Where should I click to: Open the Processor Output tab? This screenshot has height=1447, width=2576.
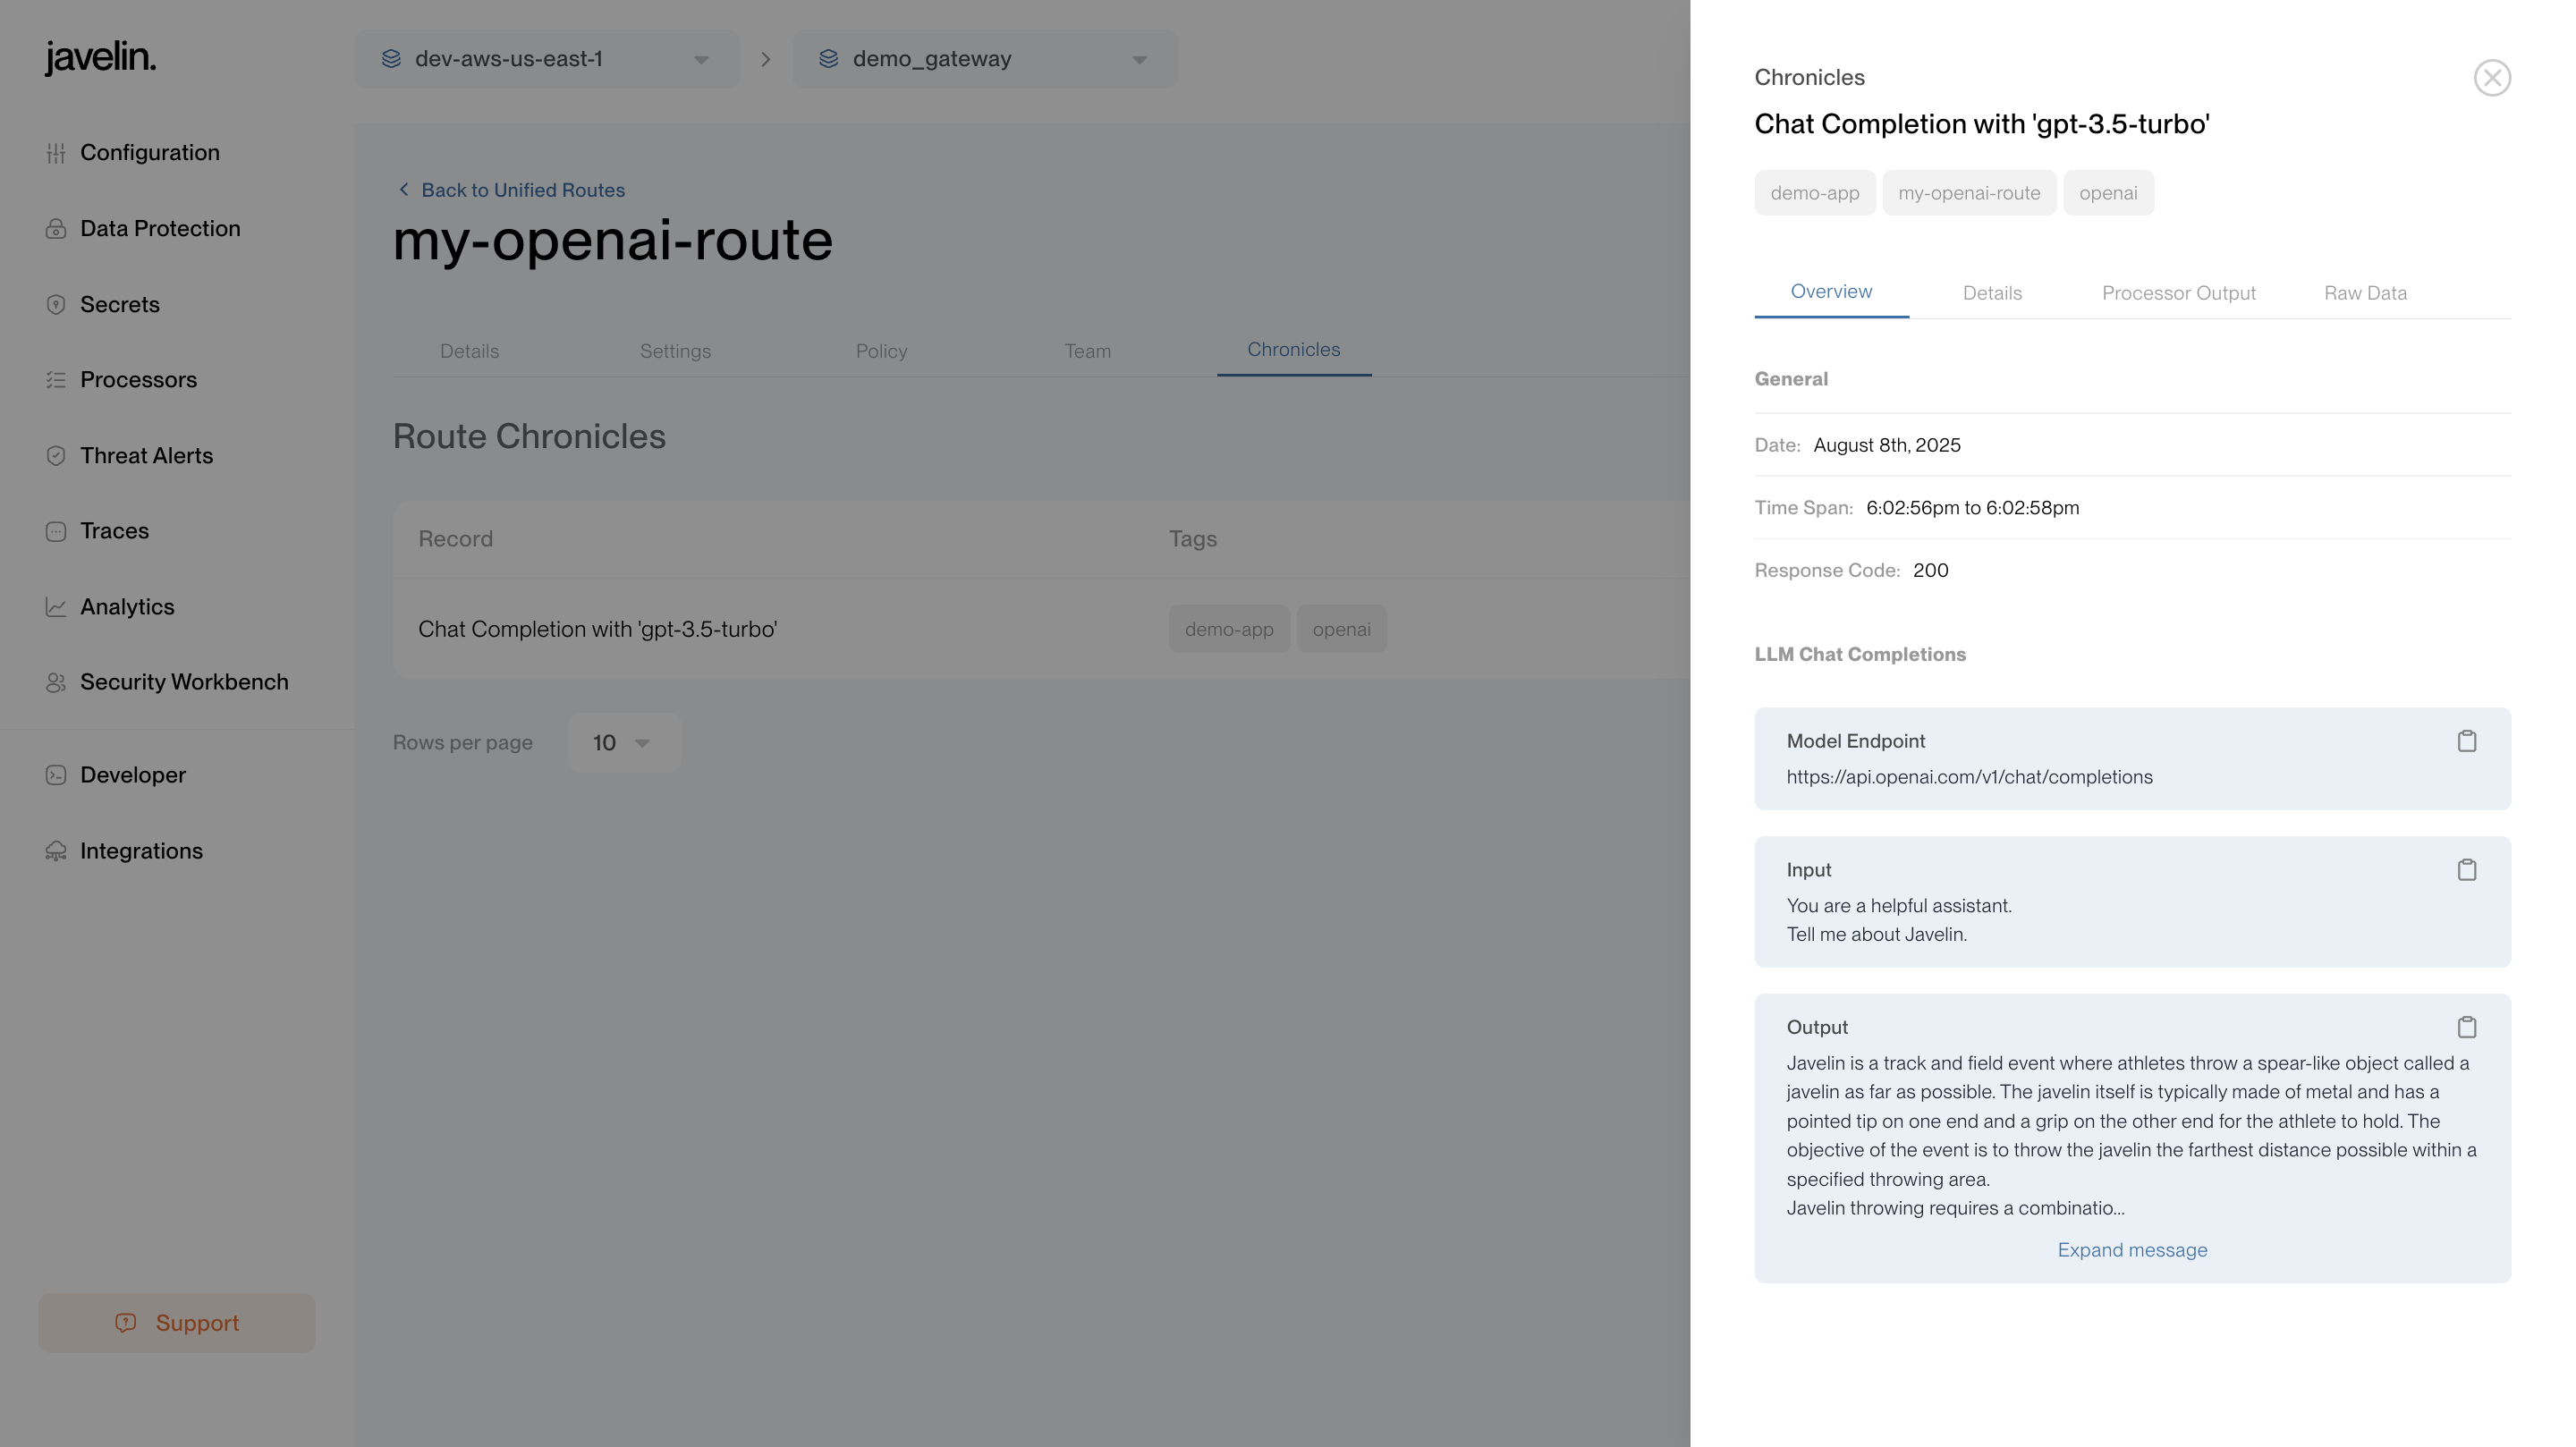2178,293
